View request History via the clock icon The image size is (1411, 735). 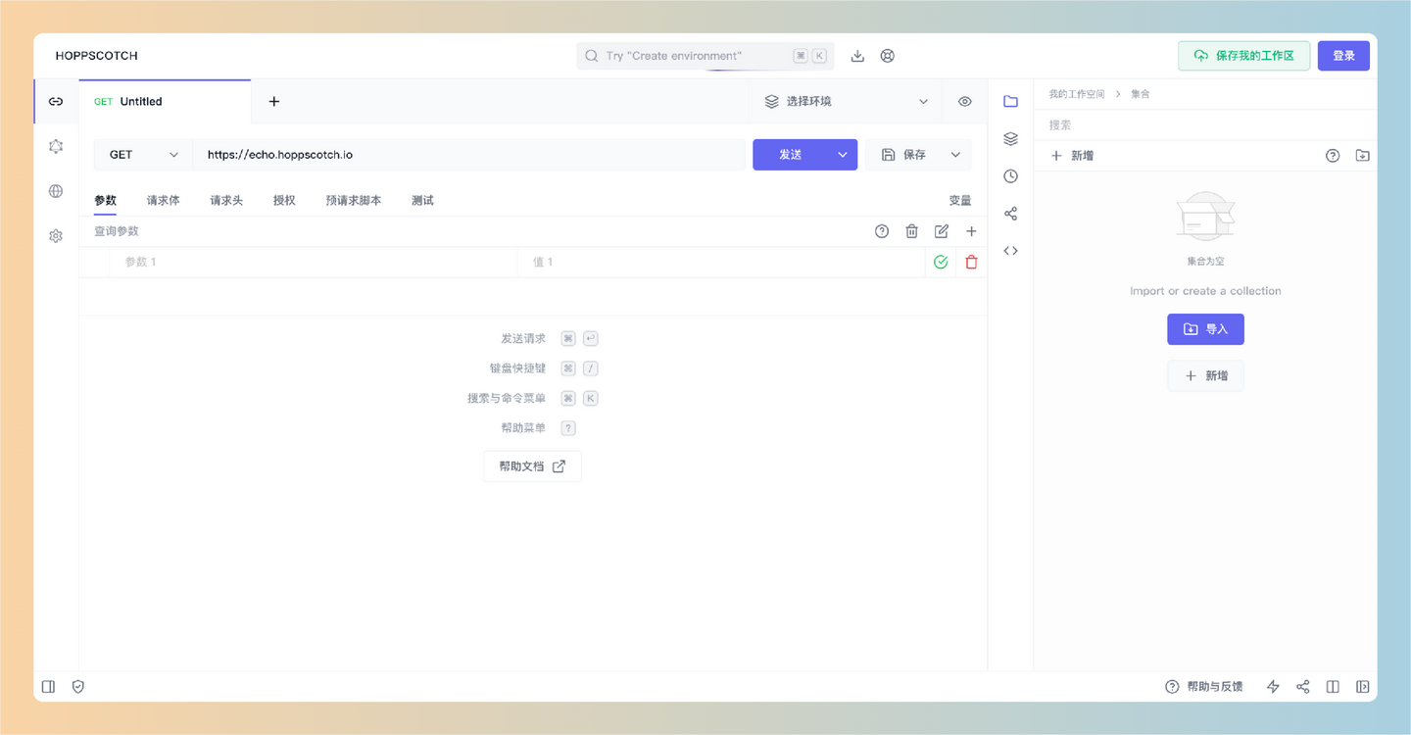coord(1010,175)
